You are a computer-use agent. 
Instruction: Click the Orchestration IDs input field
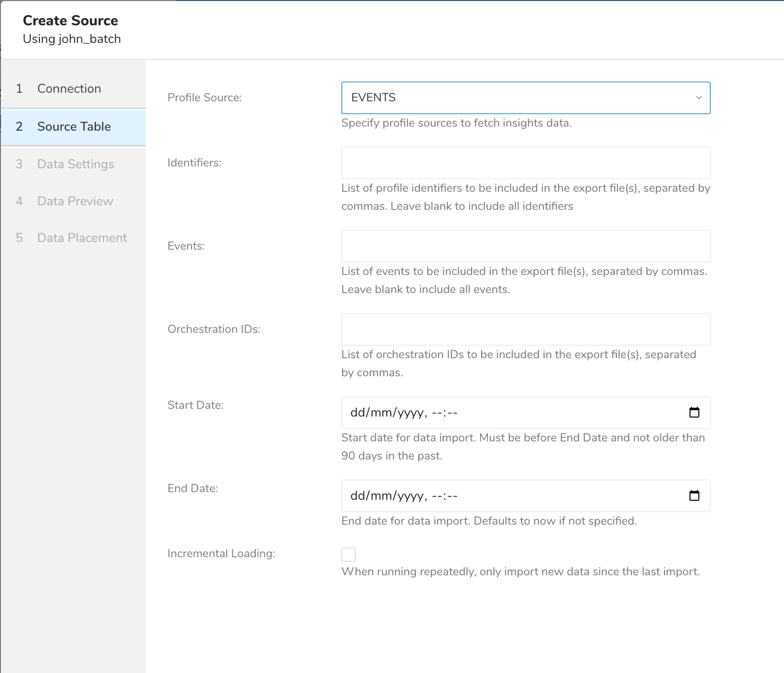pyautogui.click(x=526, y=329)
